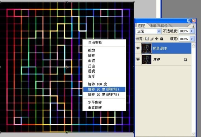
Task: Click the layers panel scroll-up arrow
Action: [x=193, y=45]
